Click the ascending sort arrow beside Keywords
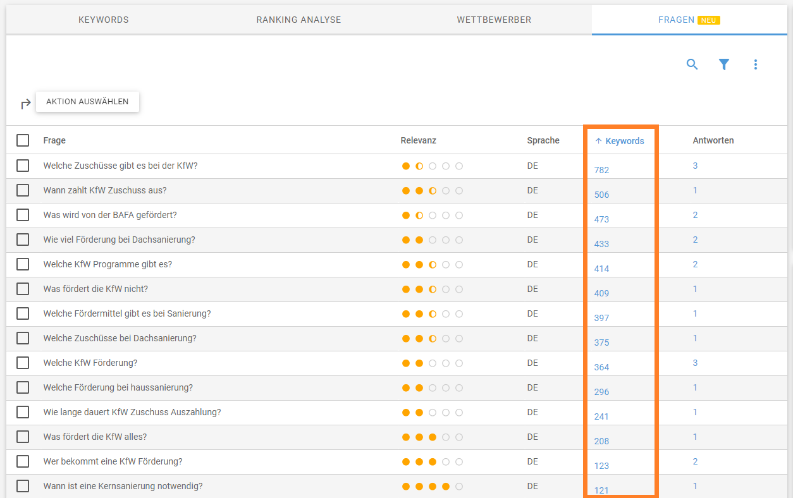 [598, 141]
